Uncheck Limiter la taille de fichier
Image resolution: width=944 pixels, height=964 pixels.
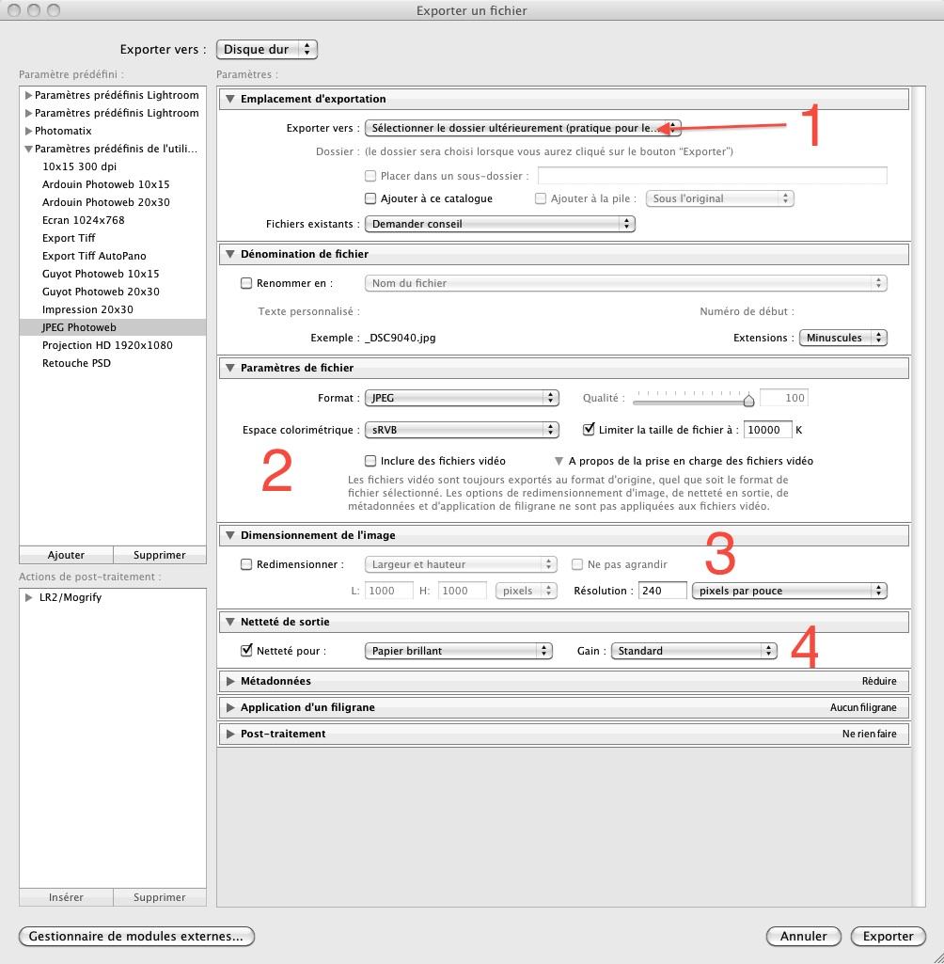point(590,430)
